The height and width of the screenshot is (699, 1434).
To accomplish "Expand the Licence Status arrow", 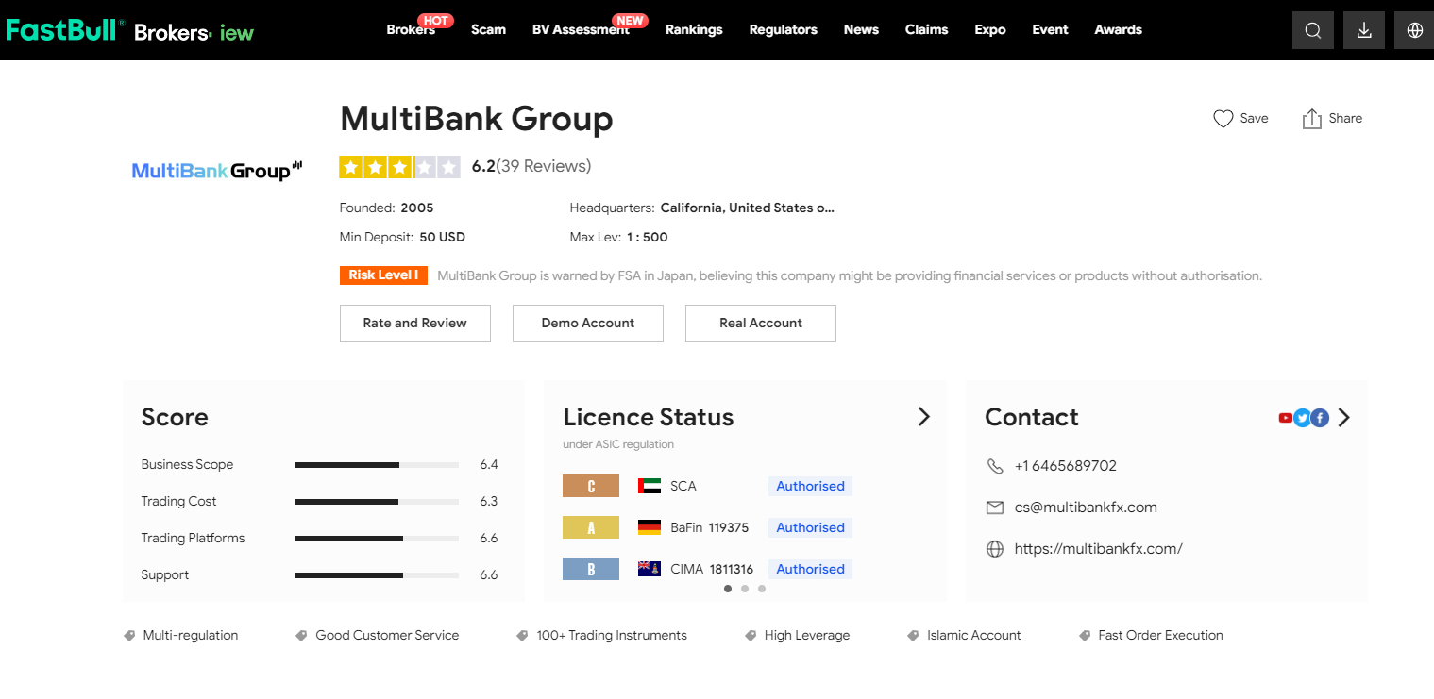I will (923, 417).
